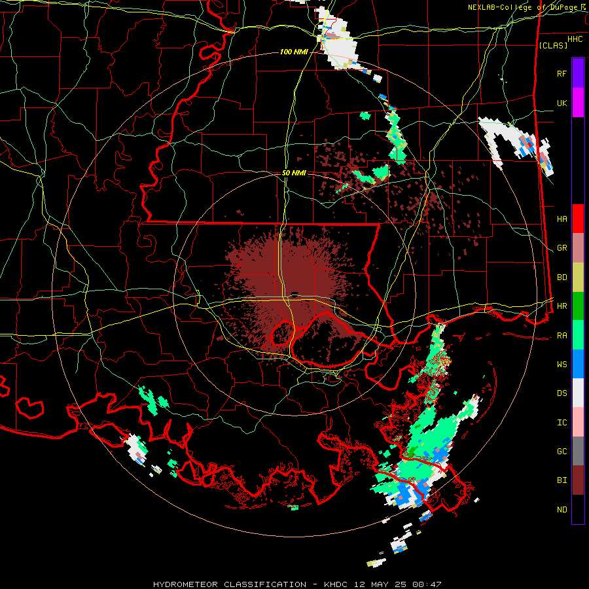Click the DS legend label
The width and height of the screenshot is (589, 589).
tap(562, 393)
